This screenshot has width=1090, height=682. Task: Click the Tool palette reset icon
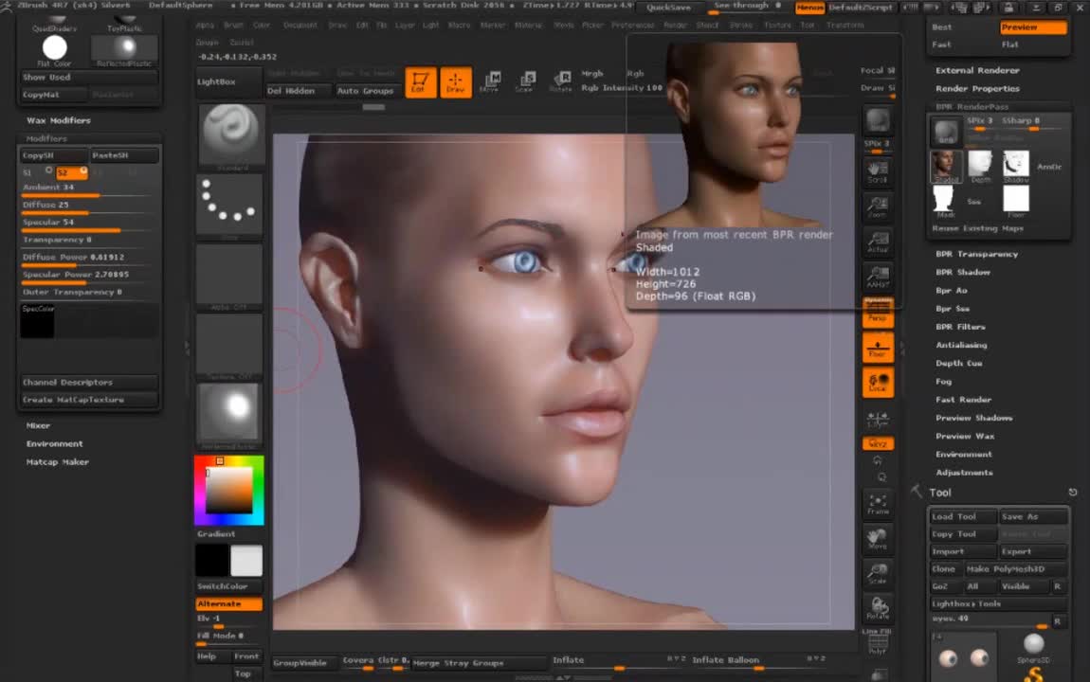coord(1073,493)
